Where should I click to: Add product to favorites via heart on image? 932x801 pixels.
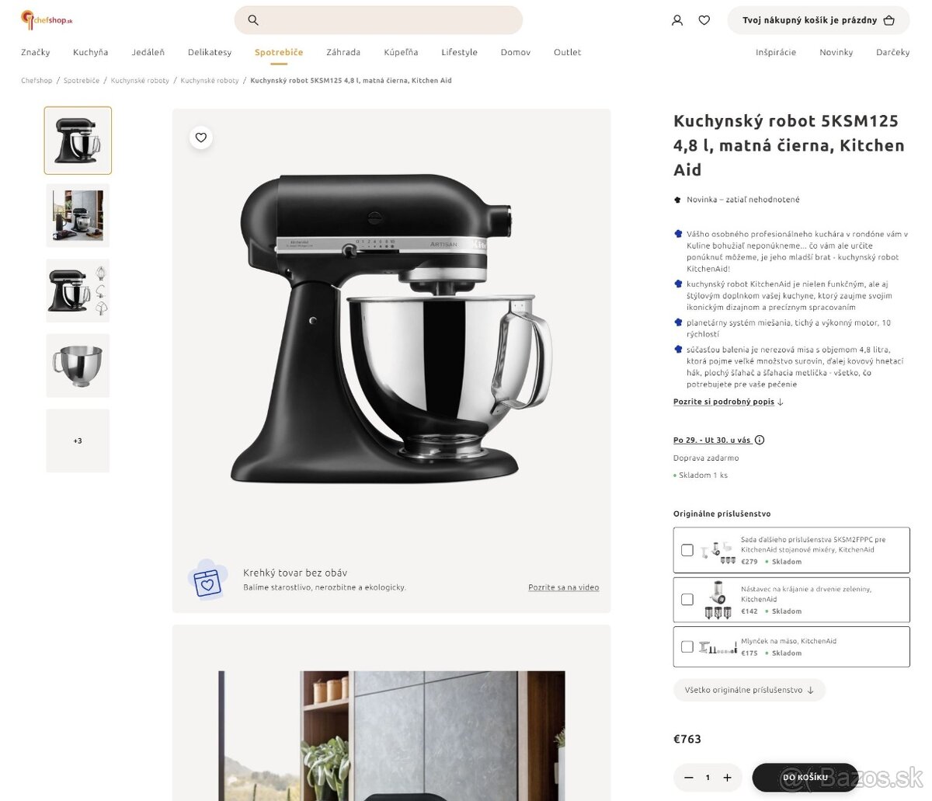pyautogui.click(x=201, y=138)
